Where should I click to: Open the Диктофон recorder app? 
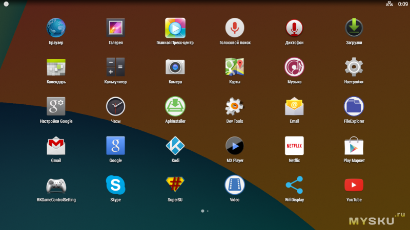click(x=294, y=28)
